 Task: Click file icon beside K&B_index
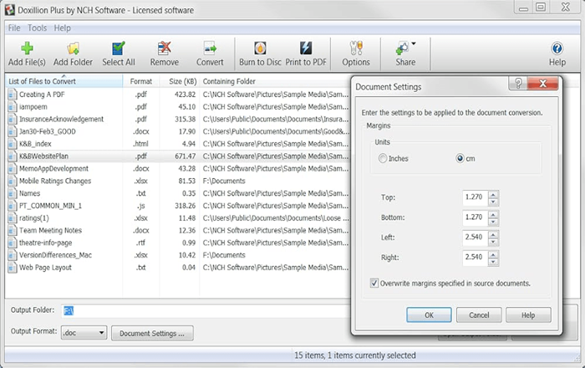13,144
